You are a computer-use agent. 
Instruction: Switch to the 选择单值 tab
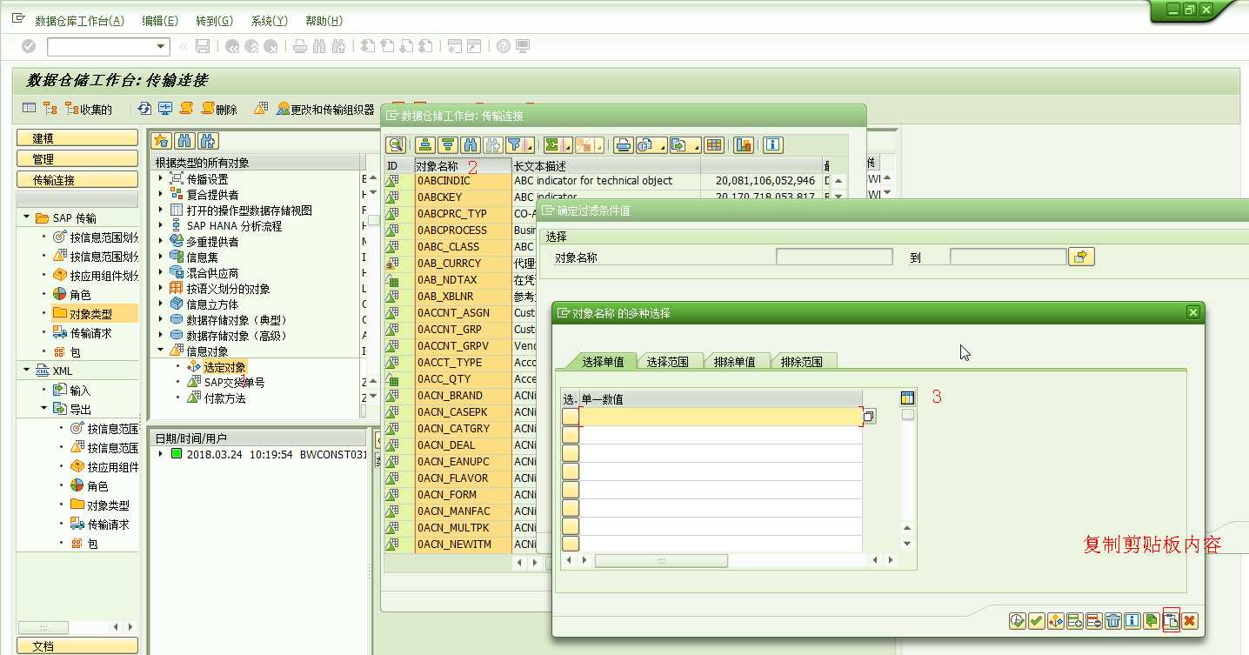pyautogui.click(x=603, y=362)
